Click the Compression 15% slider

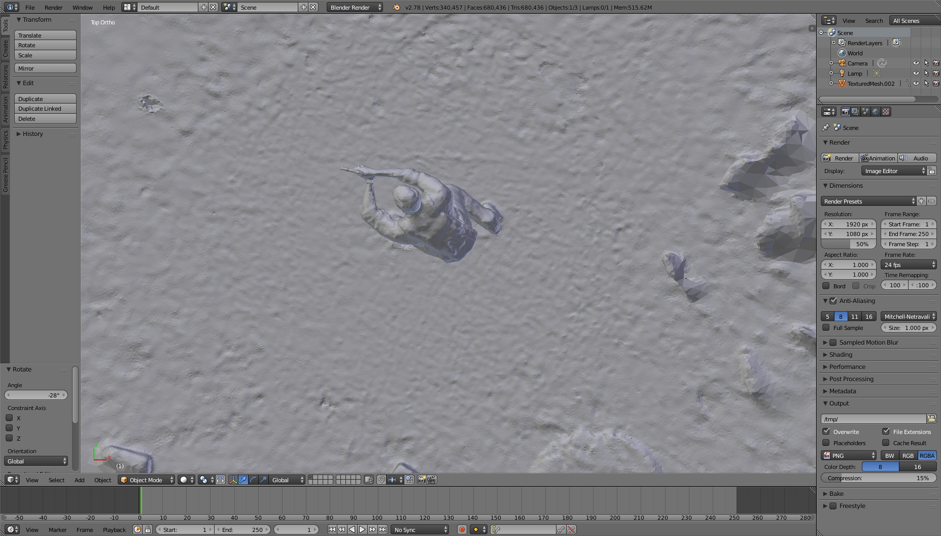(879, 478)
